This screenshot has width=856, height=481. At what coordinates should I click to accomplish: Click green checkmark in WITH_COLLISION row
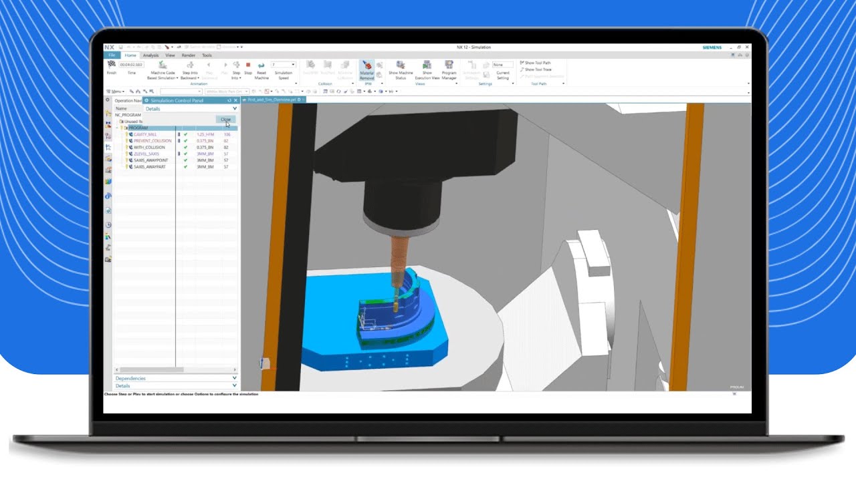click(x=186, y=148)
